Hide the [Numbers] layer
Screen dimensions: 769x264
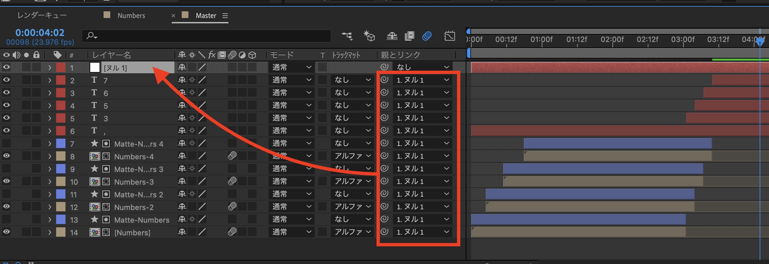click(6, 232)
